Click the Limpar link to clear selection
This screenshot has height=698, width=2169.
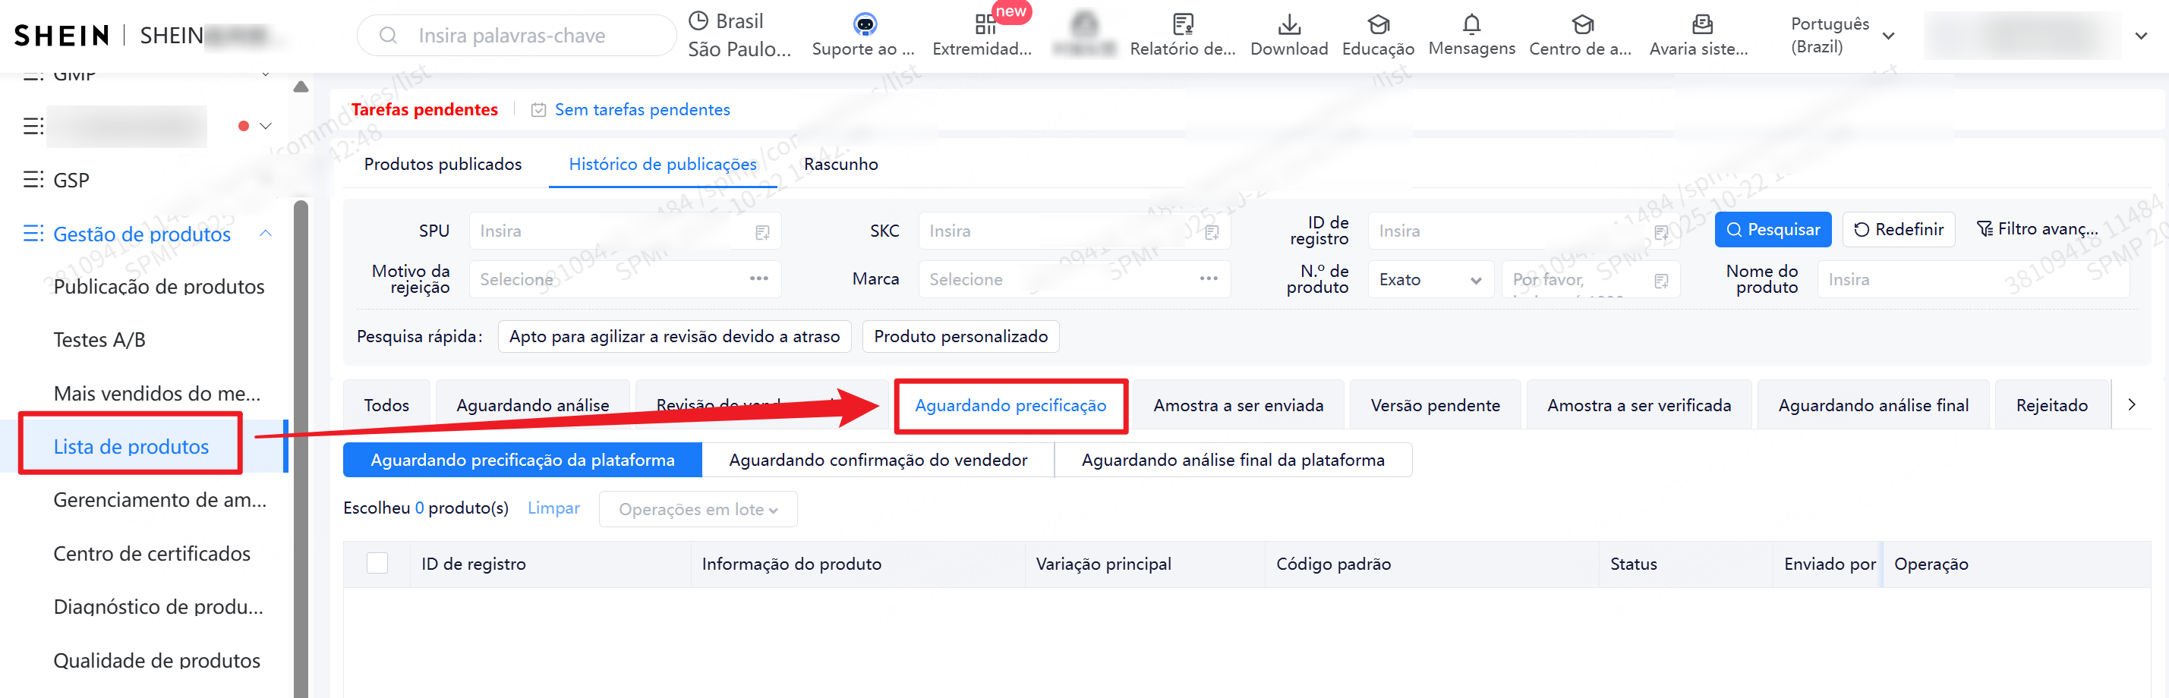553,509
